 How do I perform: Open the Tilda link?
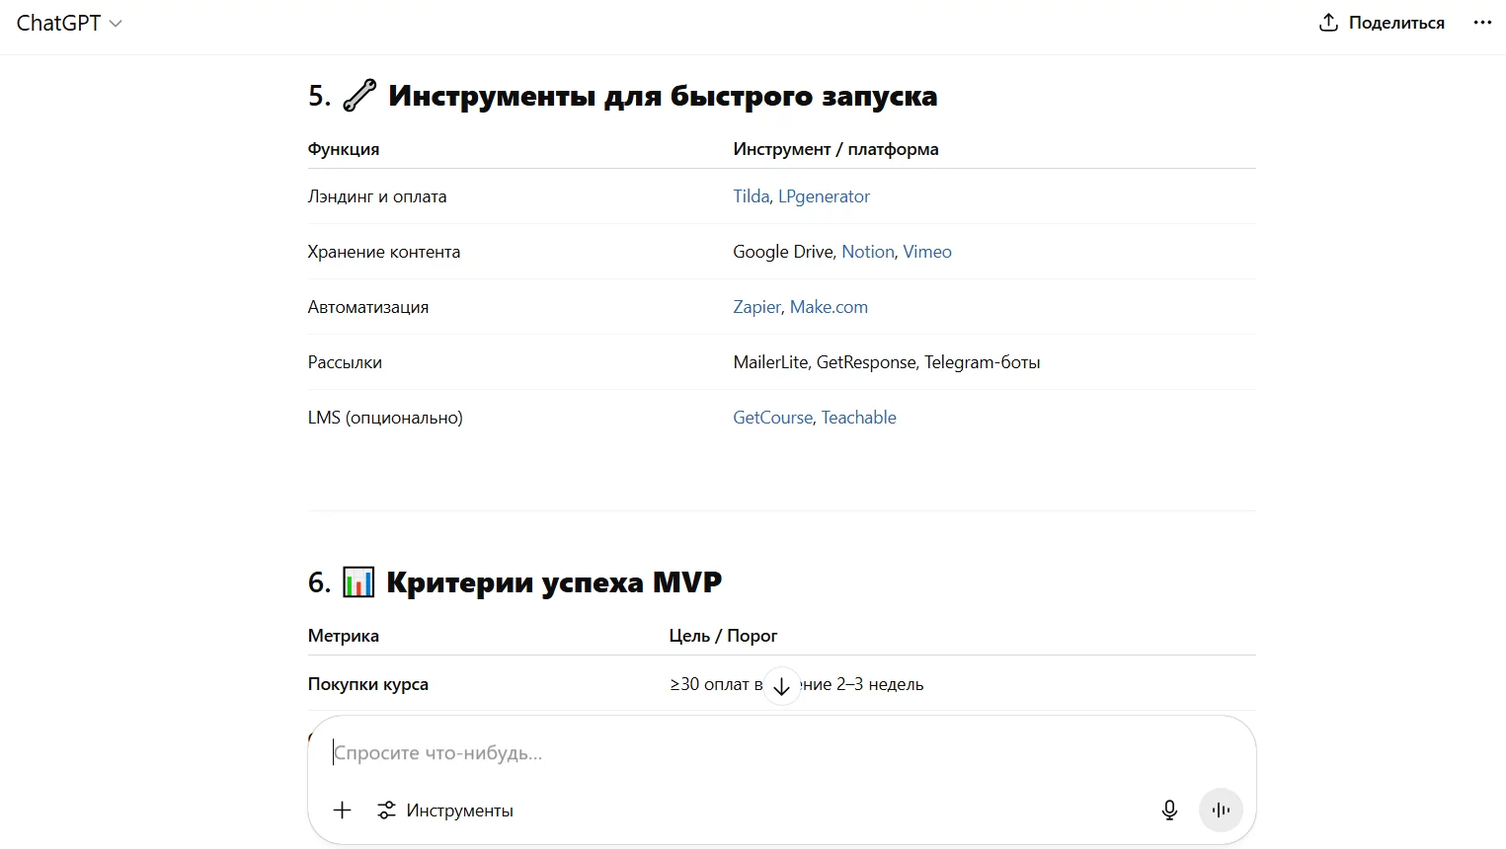tap(751, 196)
